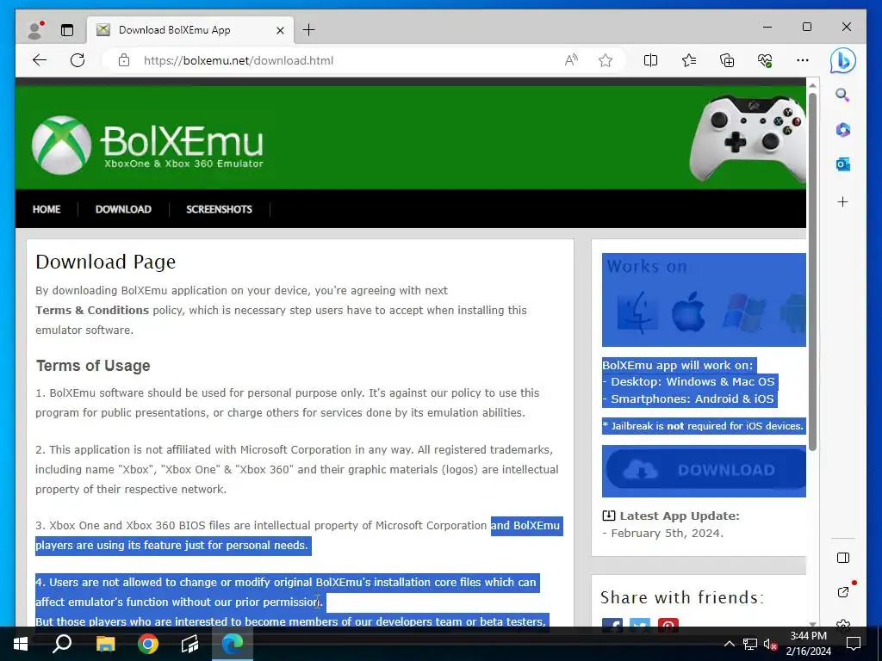Click the Xbox controller image

tap(747, 138)
